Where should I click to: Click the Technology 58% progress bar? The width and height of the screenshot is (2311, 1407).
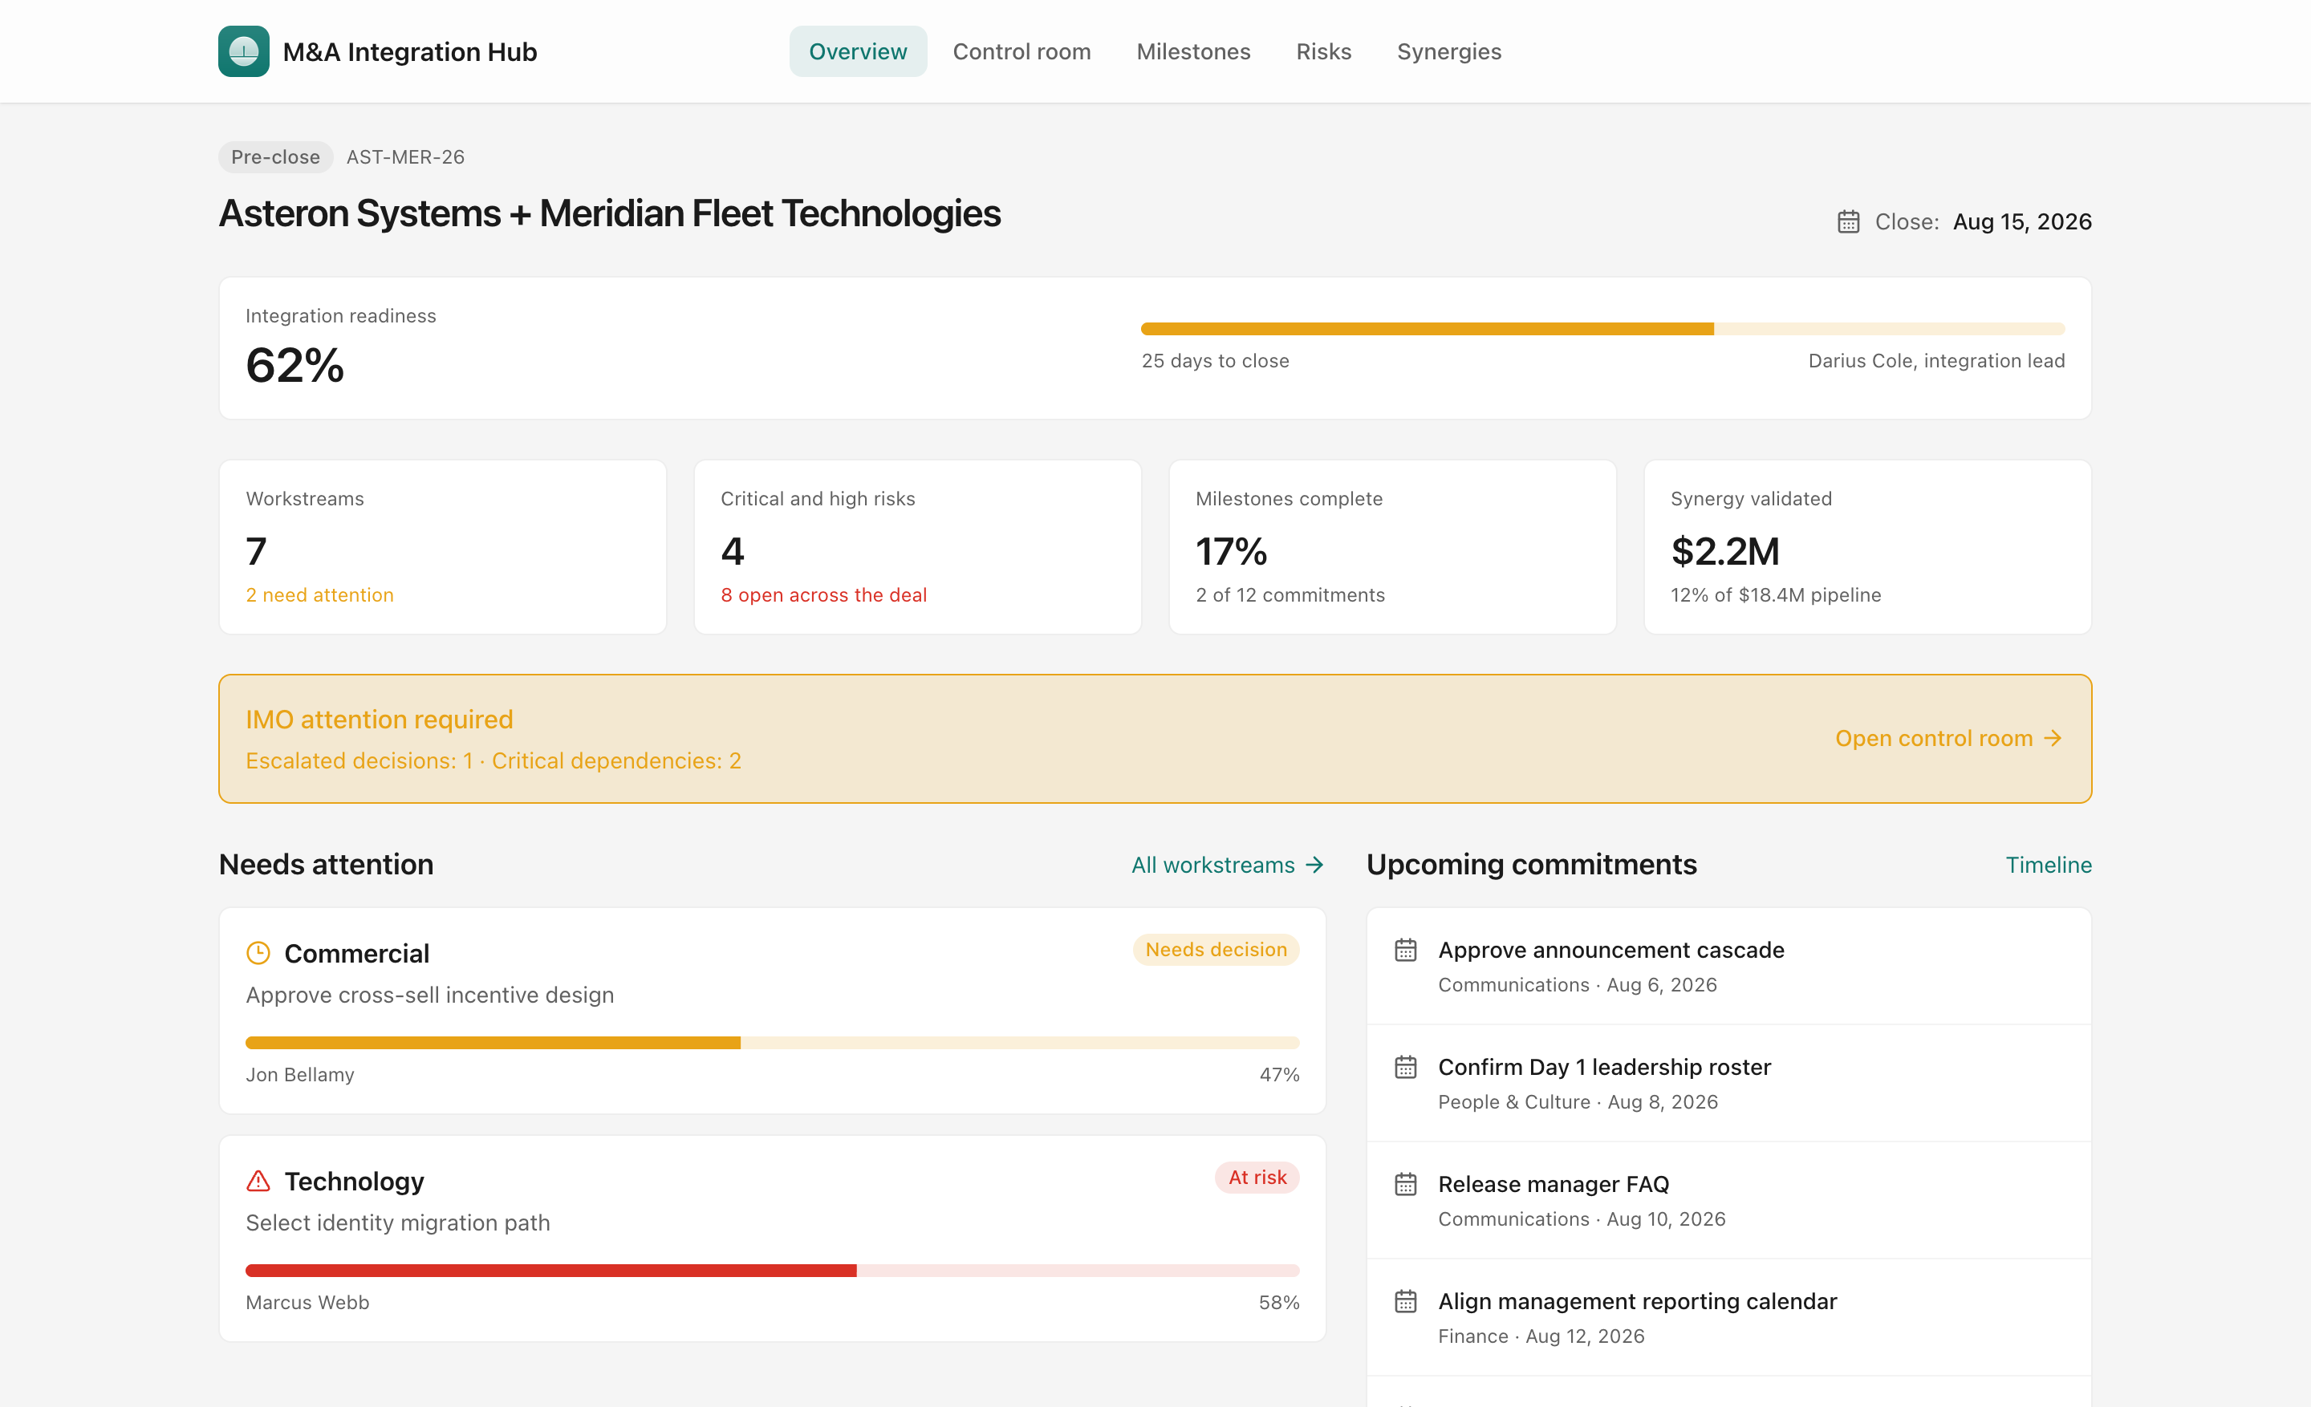coord(773,1271)
